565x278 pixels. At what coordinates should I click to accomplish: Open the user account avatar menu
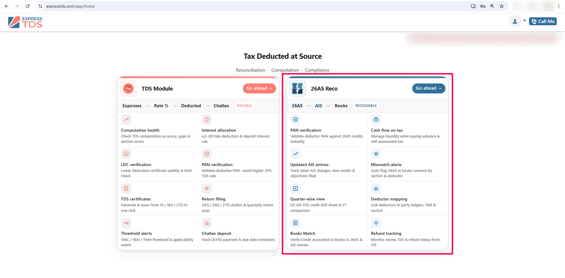coord(515,21)
